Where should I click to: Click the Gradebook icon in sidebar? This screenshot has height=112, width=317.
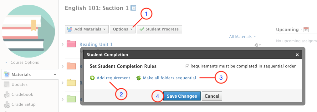[x=7, y=95]
